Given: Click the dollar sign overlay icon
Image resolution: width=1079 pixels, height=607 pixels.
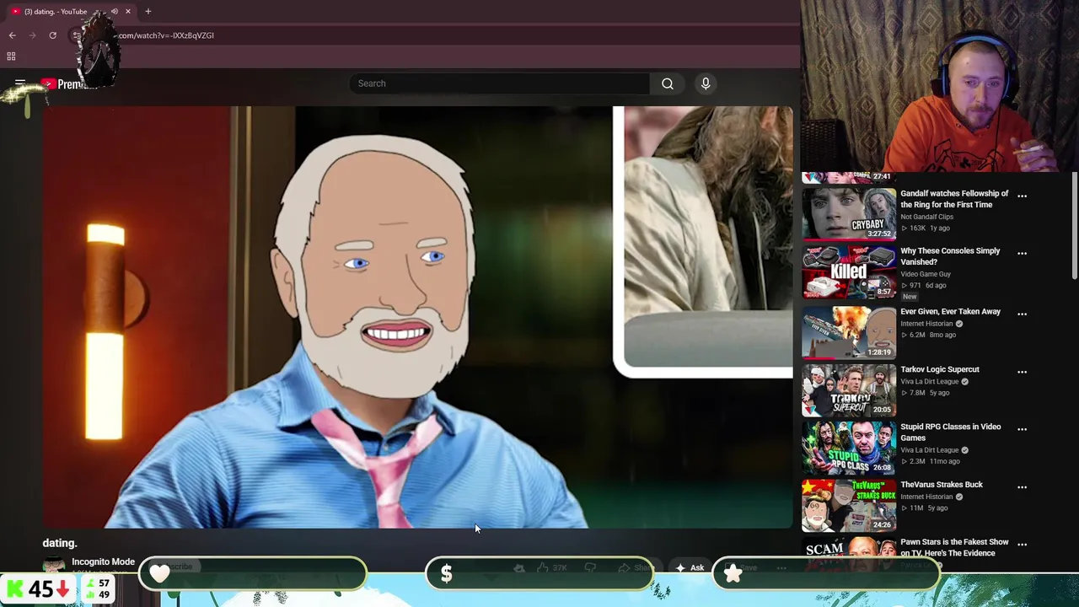Looking at the screenshot, I should [447, 574].
